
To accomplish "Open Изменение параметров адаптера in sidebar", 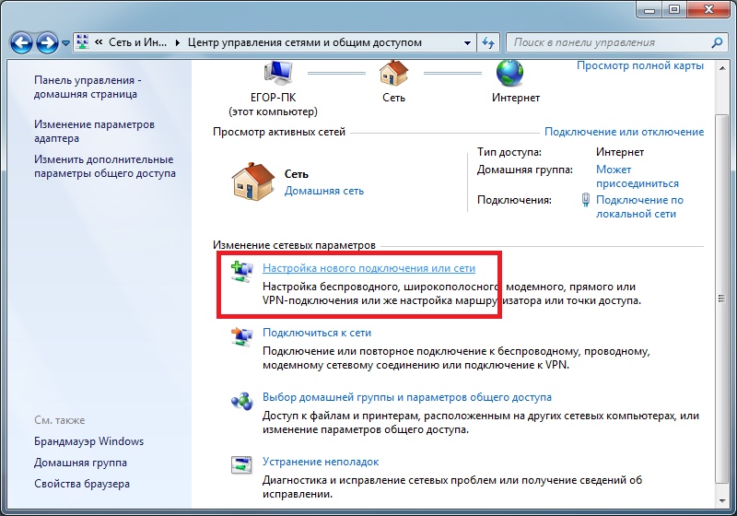I will [x=94, y=131].
